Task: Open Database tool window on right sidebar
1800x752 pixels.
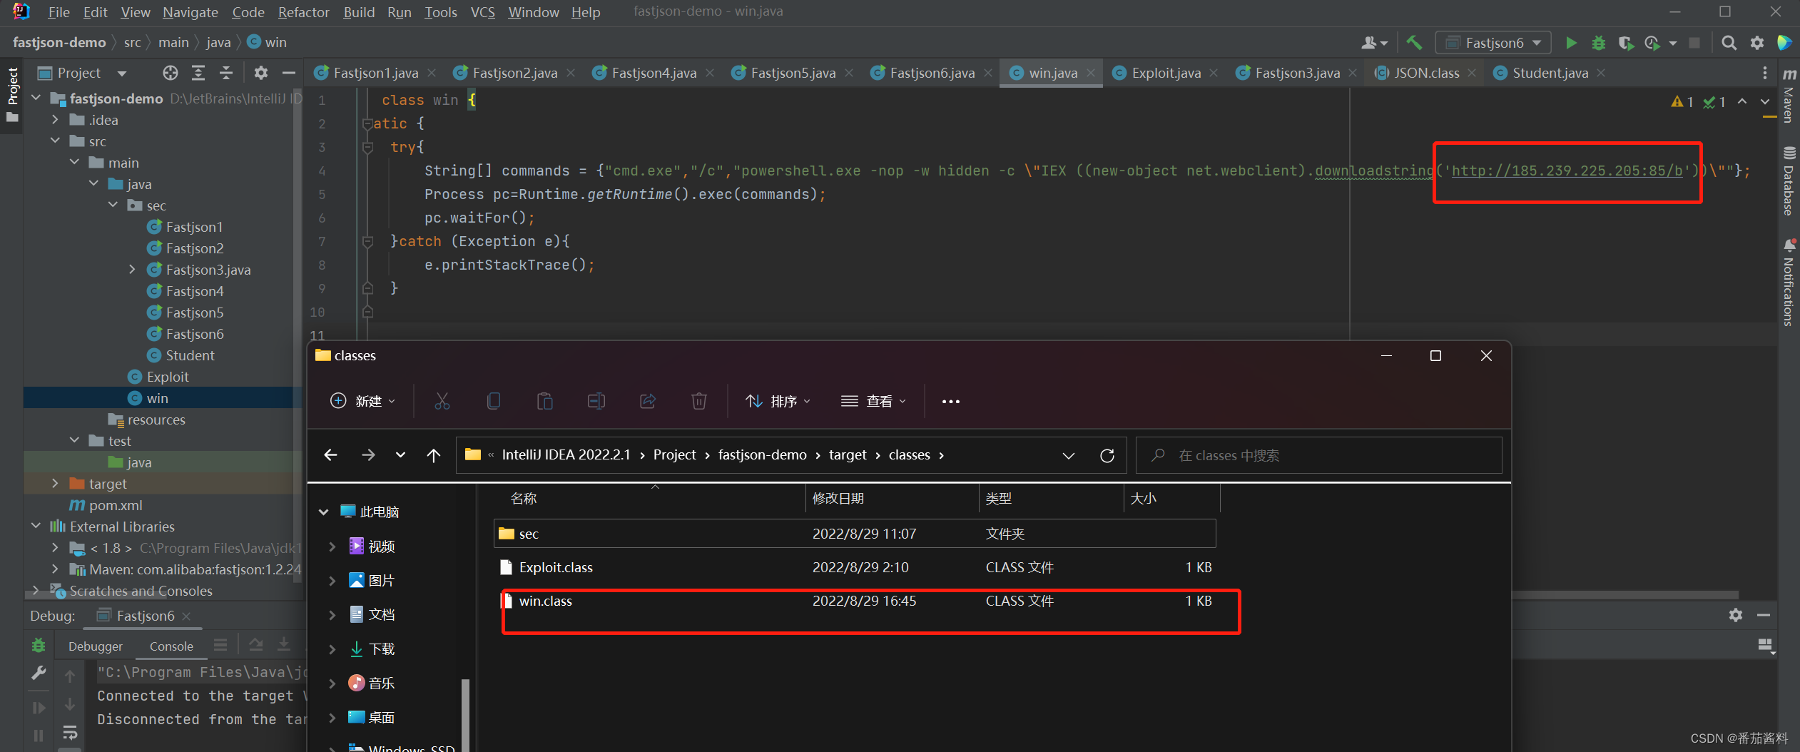Action: [1789, 181]
